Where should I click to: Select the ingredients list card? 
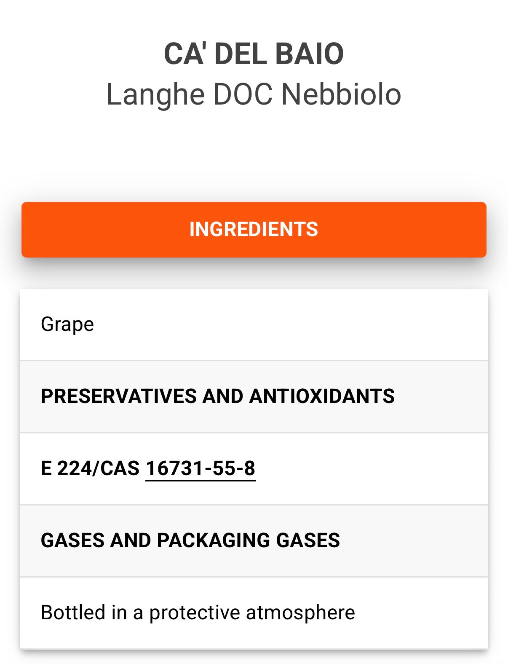[254, 468]
